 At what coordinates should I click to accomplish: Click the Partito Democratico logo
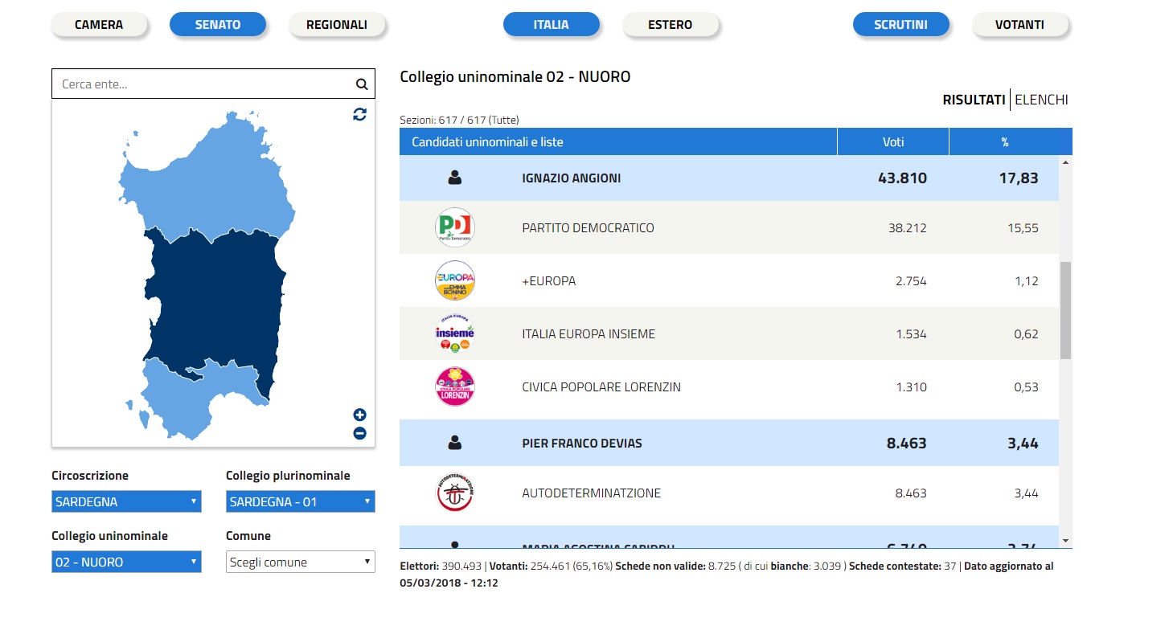pyautogui.click(x=454, y=228)
